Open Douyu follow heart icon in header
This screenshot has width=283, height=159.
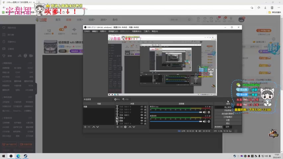click(x=205, y=19)
